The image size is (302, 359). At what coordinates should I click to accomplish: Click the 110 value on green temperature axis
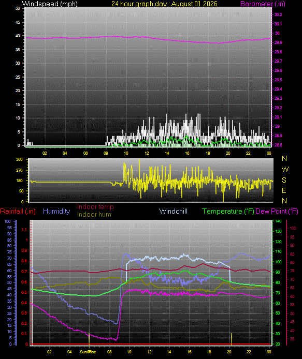[x=278, y=251]
